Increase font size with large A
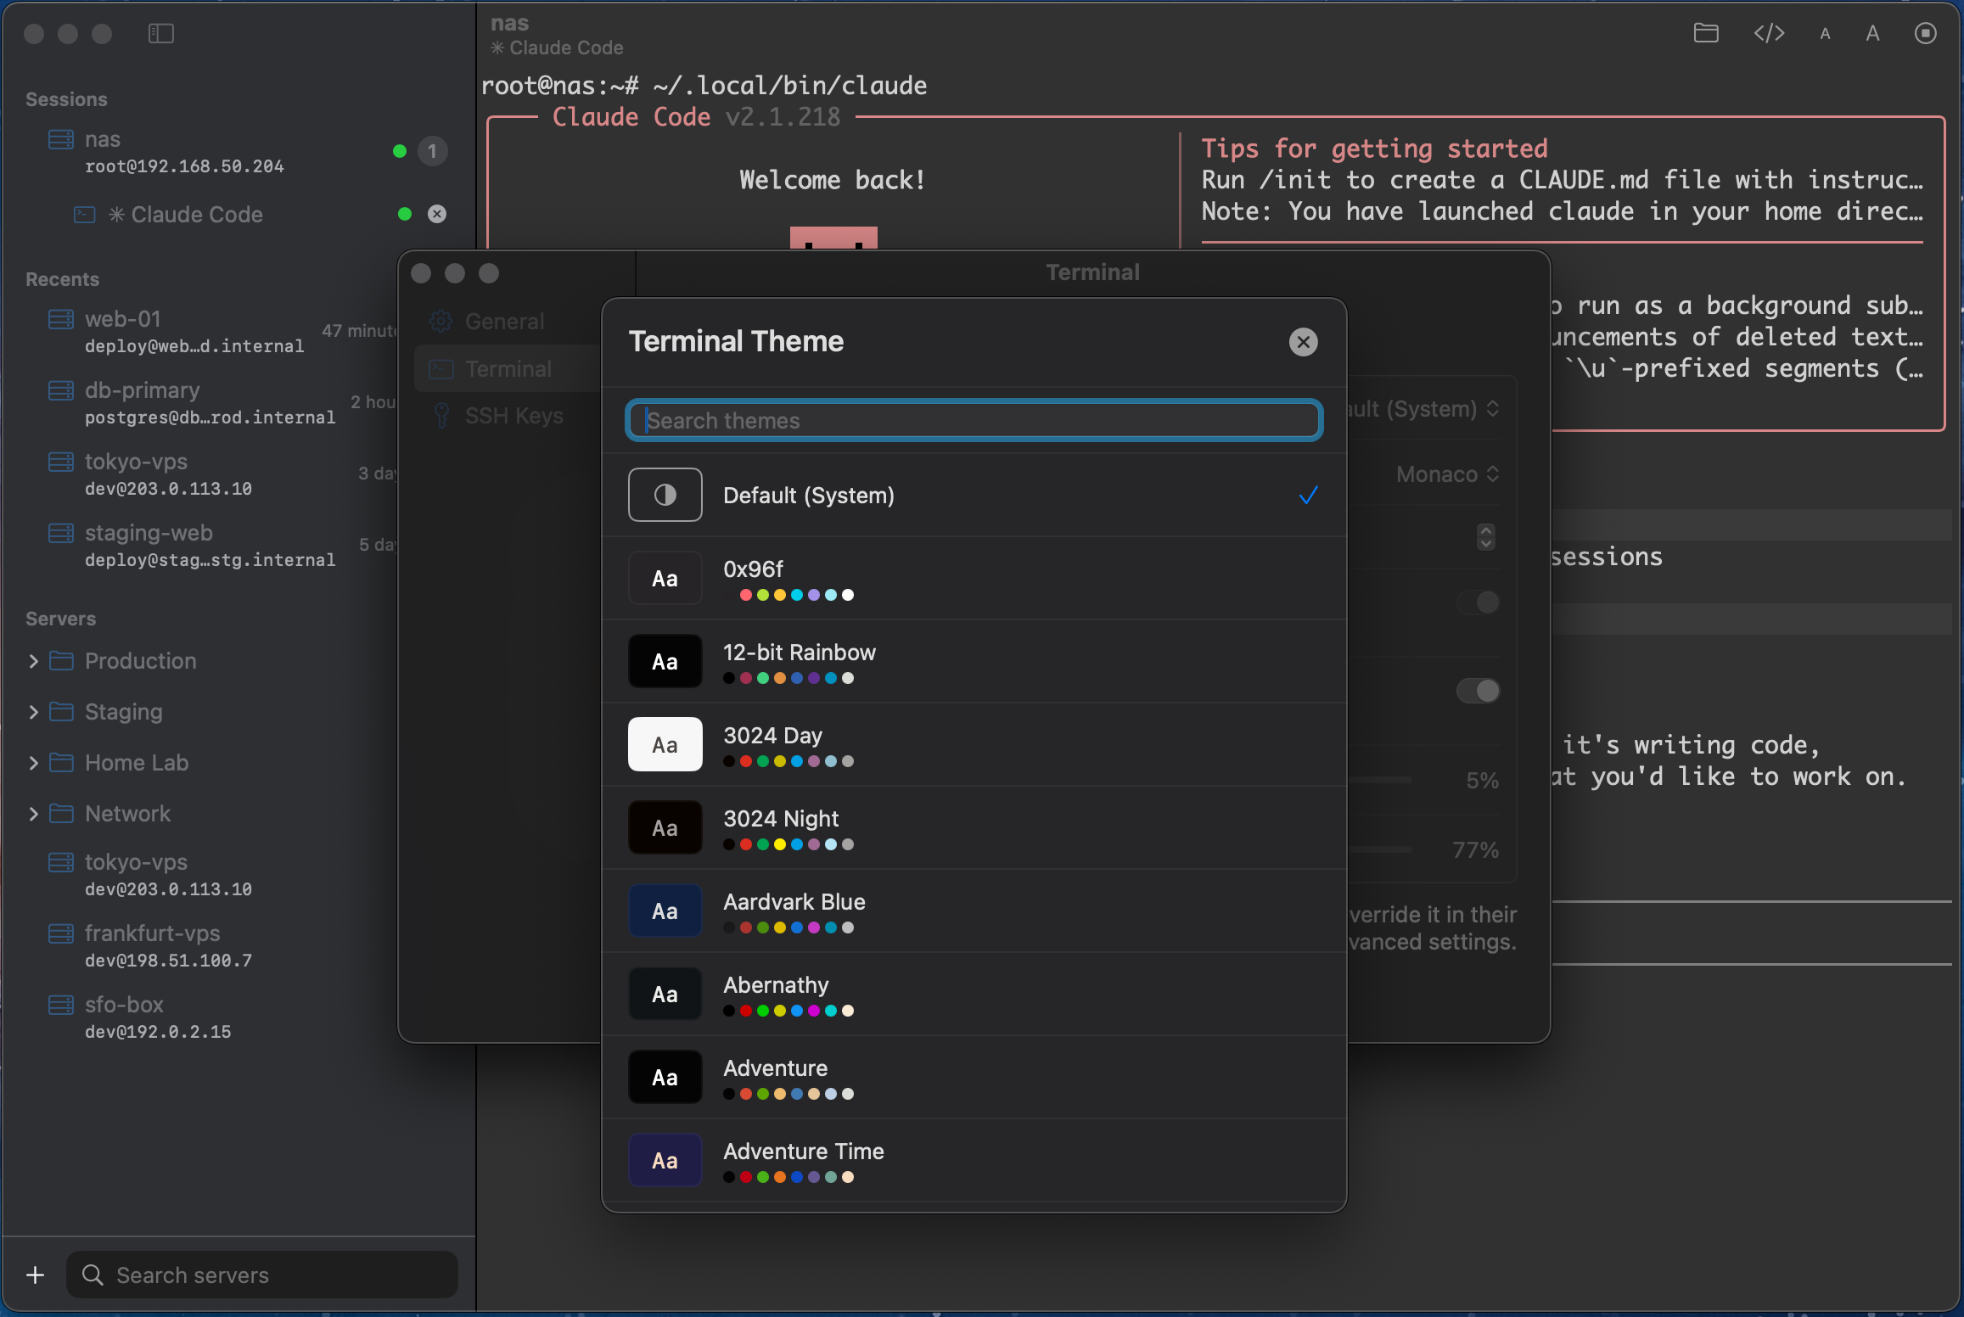 pos(1872,33)
